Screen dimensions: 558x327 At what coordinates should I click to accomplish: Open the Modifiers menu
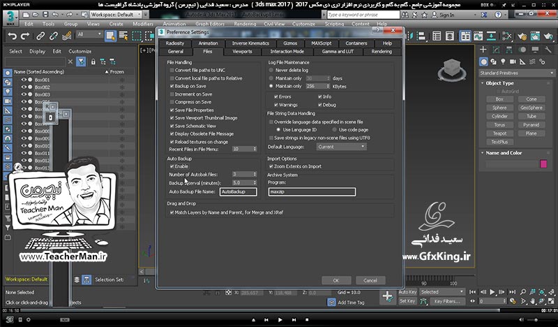coord(143,24)
